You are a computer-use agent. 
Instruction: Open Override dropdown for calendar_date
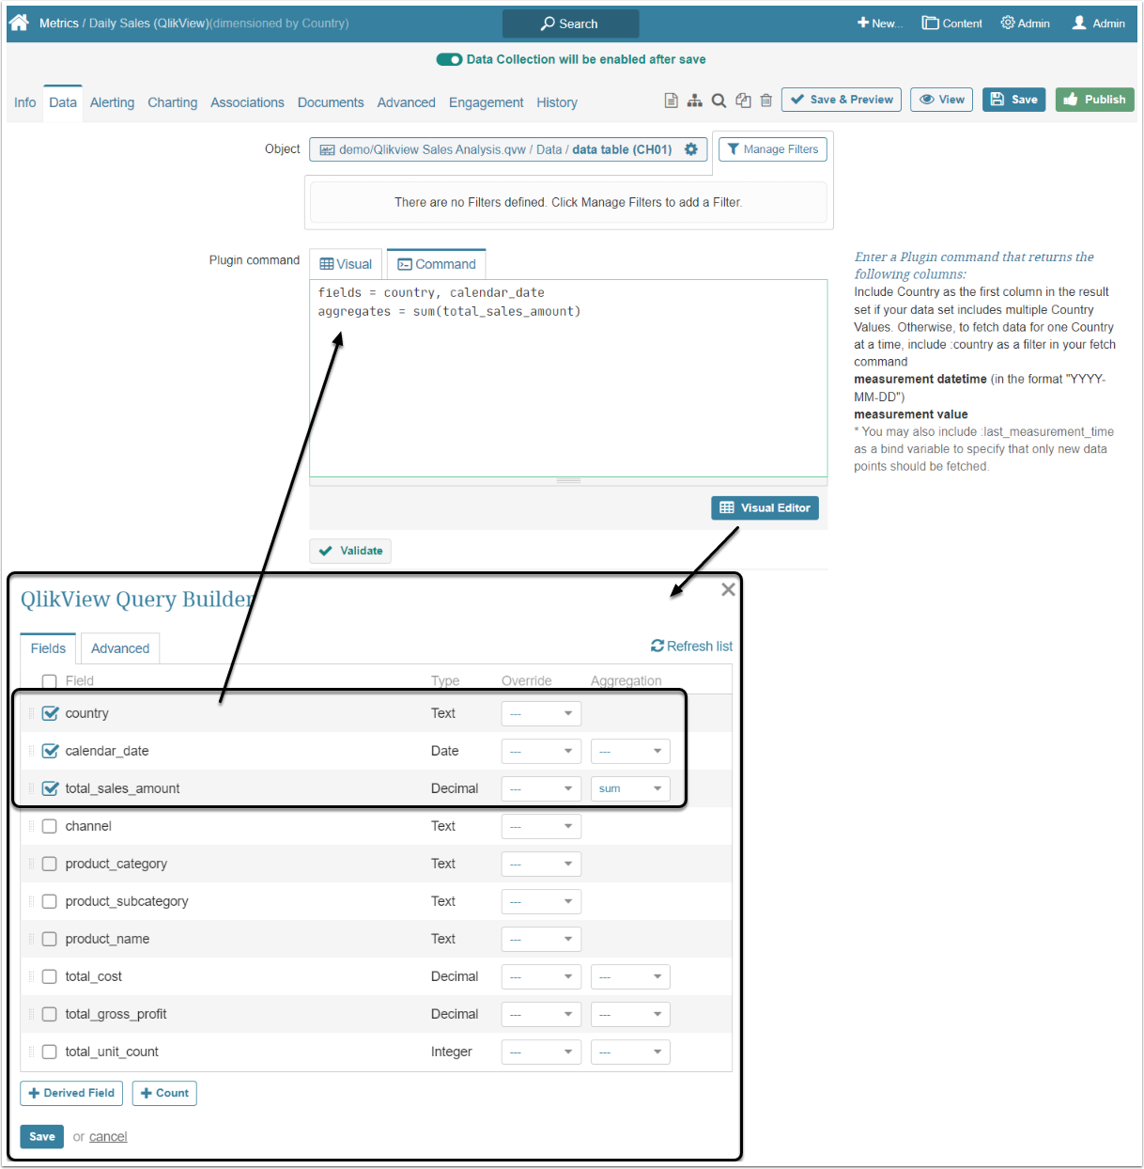[x=541, y=751]
